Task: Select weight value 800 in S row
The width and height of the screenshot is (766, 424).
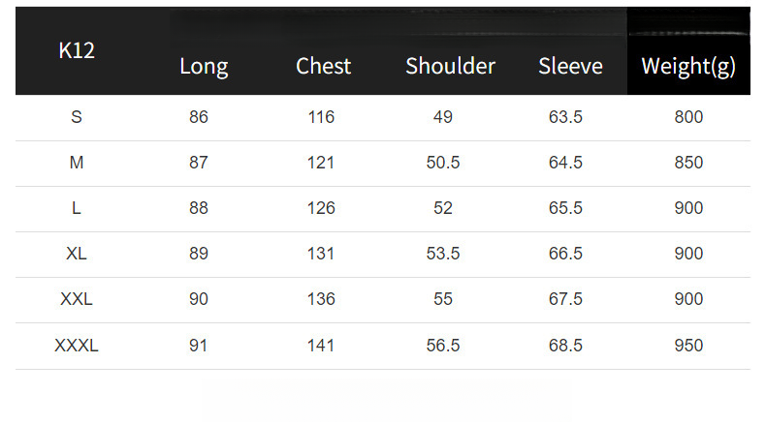Action: click(688, 117)
